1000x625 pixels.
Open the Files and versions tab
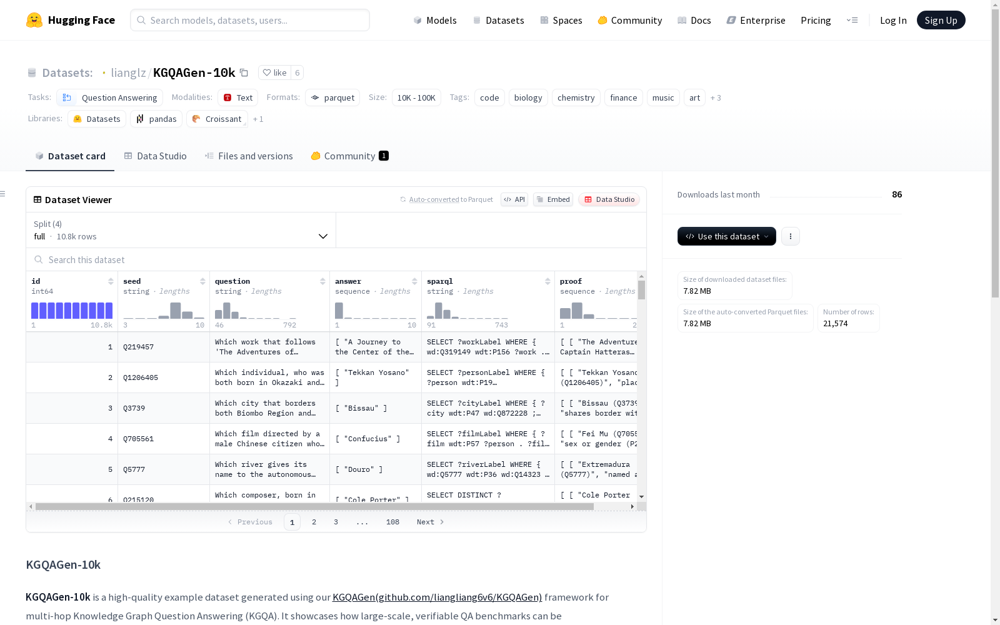249,156
